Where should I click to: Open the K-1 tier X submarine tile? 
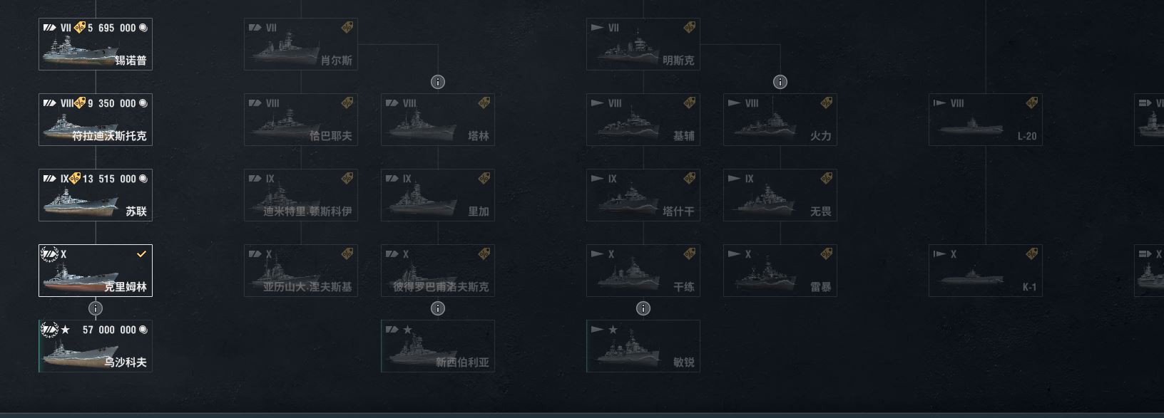[986, 271]
